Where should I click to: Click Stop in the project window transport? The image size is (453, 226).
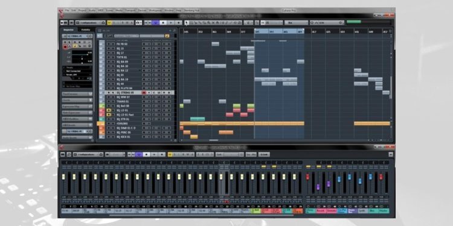(163, 22)
